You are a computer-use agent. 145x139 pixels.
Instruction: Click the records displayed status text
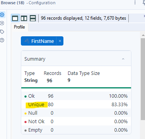[x=84, y=18]
